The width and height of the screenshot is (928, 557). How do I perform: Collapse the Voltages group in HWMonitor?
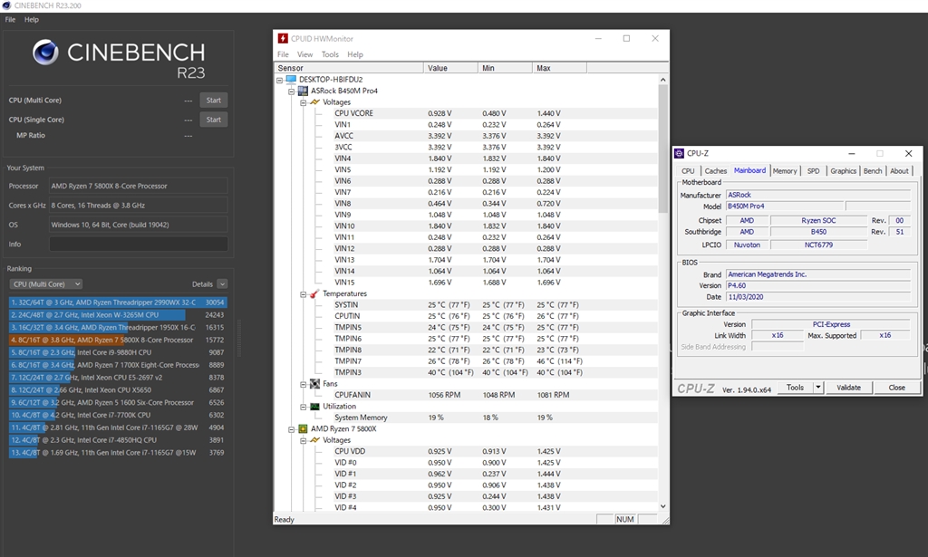(304, 101)
